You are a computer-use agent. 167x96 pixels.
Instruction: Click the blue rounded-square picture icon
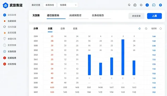[154, 5]
